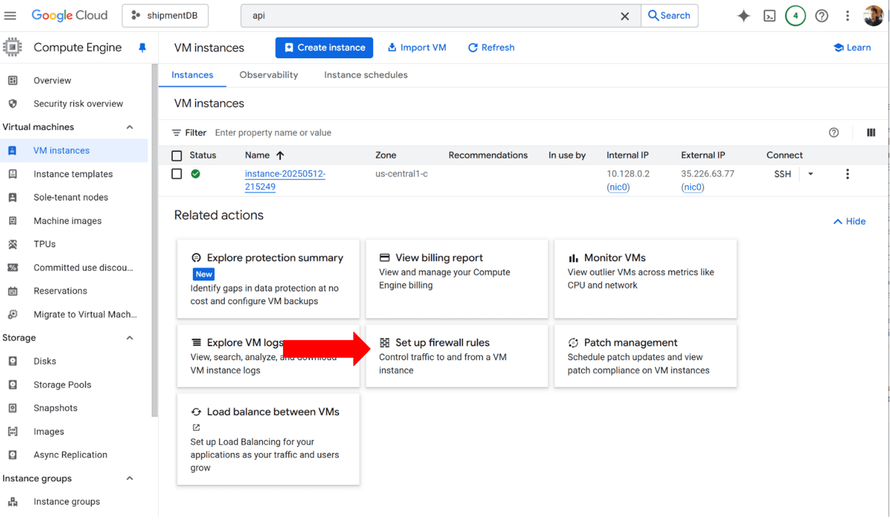Switch to the Instance schedules tab
The width and height of the screenshot is (890, 527).
366,75
